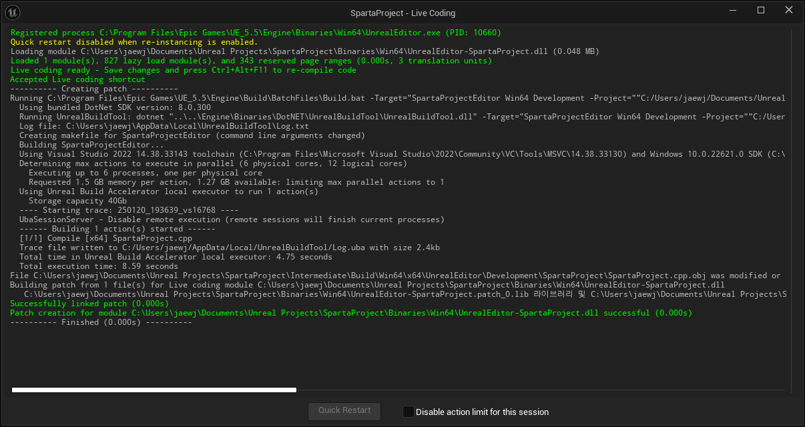
Task: Click the 'Registered process' log line
Action: 256,33
